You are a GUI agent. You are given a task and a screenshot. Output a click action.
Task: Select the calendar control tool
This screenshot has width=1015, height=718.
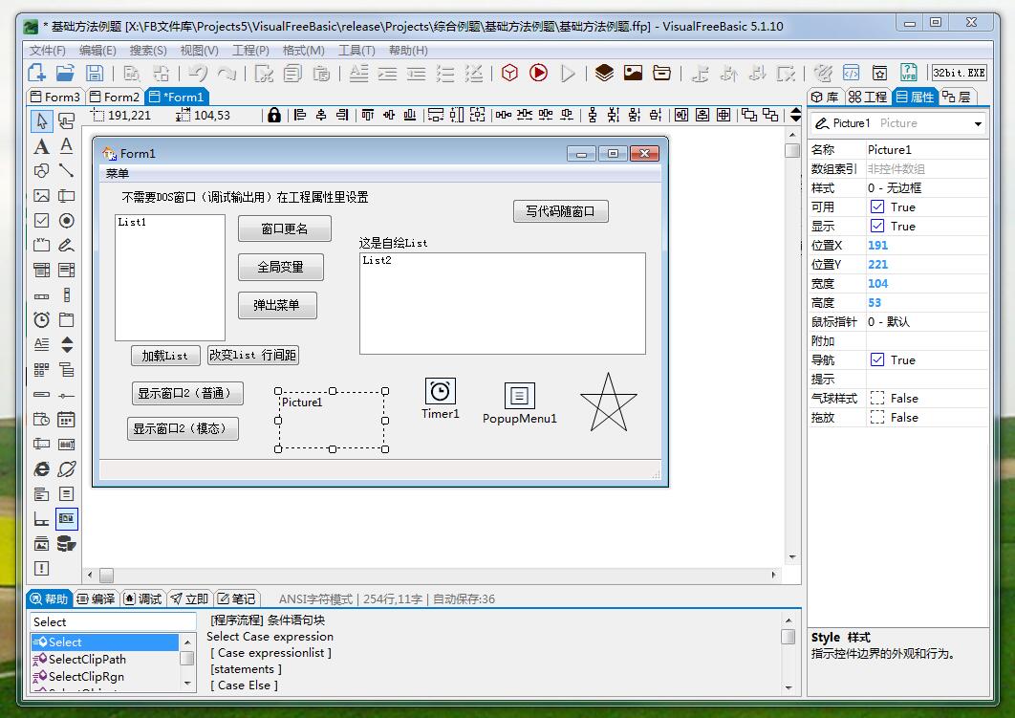pos(66,420)
